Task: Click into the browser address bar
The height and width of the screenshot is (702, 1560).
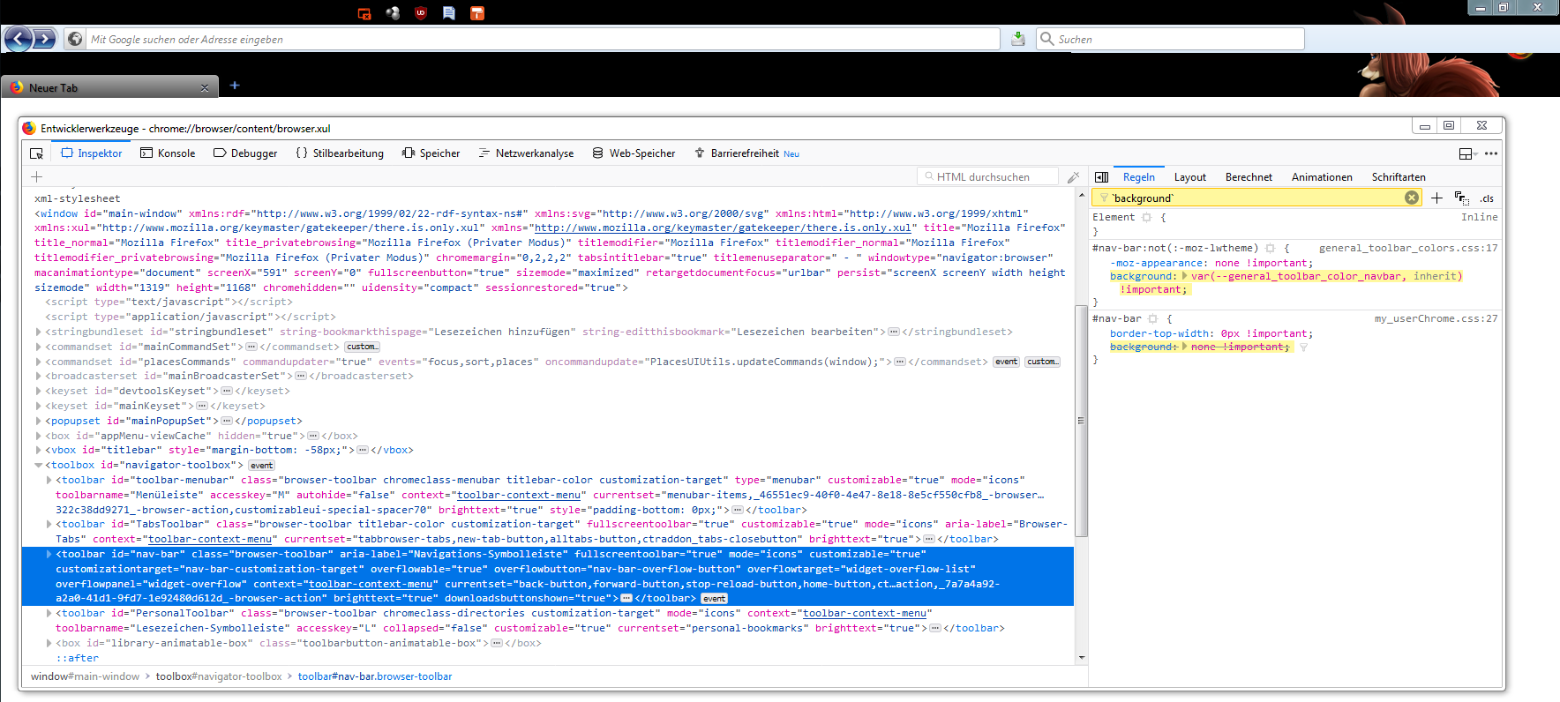Action: 543,39
